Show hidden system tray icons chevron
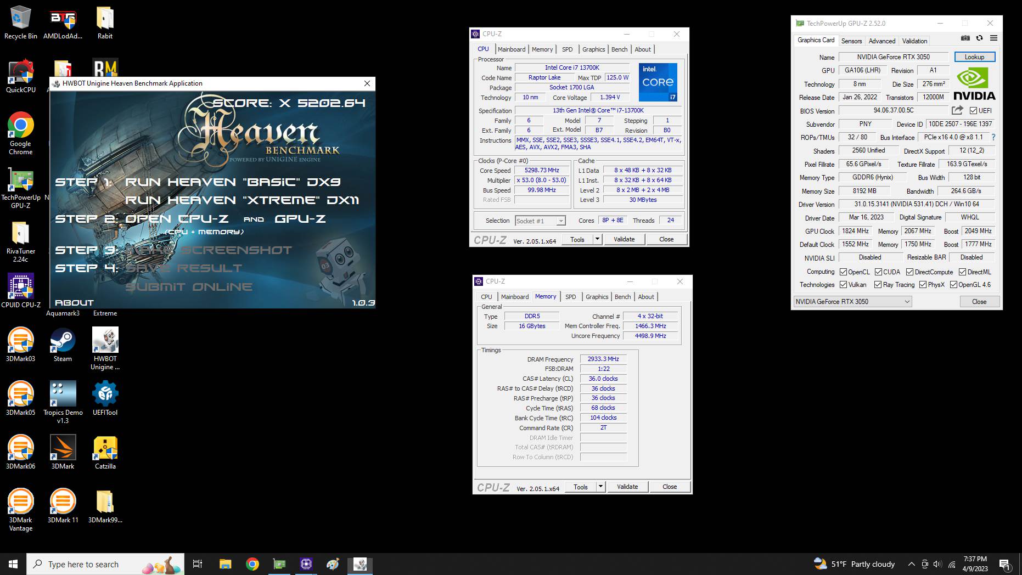1022x575 pixels. coord(911,564)
